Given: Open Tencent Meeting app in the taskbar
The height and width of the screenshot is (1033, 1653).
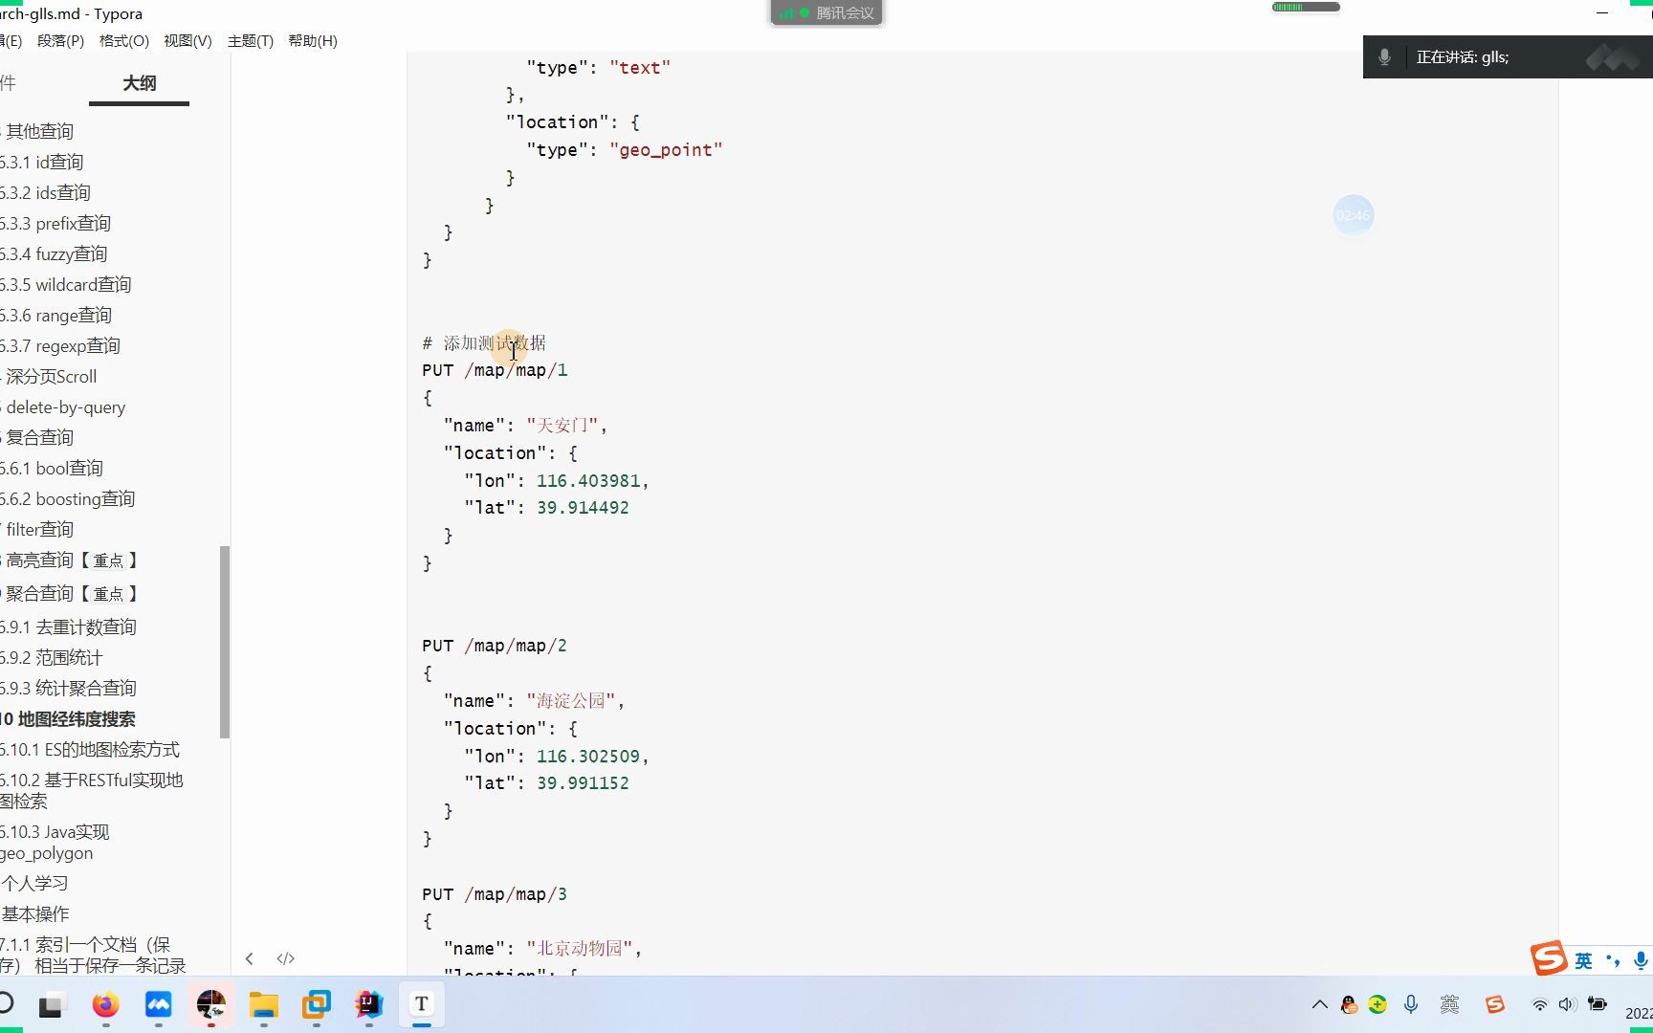Looking at the screenshot, I should click(x=158, y=1004).
